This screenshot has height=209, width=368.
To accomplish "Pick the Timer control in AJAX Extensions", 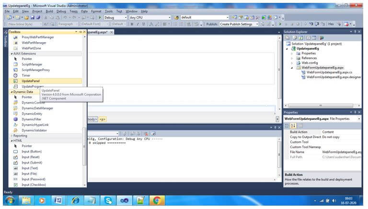I will point(26,75).
